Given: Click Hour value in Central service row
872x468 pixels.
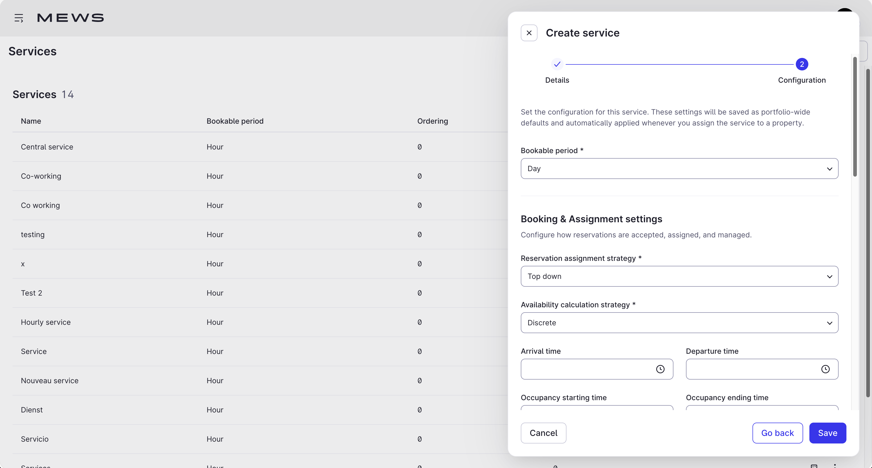Looking at the screenshot, I should [x=215, y=147].
